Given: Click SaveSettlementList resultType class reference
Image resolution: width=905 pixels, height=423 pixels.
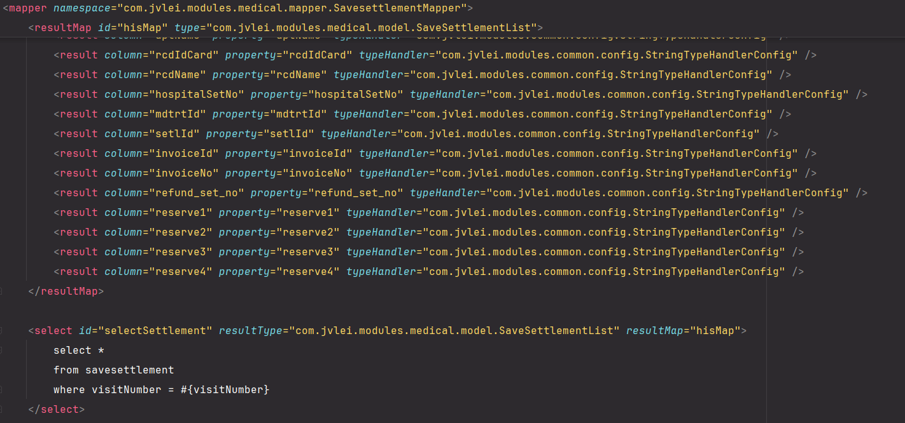Looking at the screenshot, I should [x=454, y=331].
